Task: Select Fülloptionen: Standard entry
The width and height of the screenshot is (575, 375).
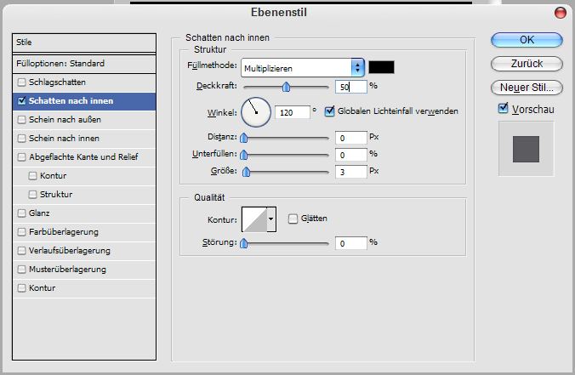Action: 84,64
